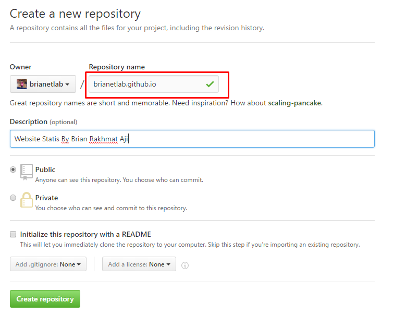This screenshot has width=394, height=327.
Task: Expand the Add a license dropdown
Action: coord(139,264)
